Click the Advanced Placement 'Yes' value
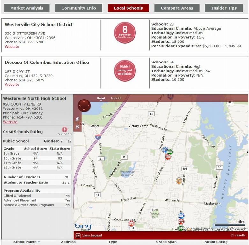Screen dimensions: 249x245 click(x=68, y=200)
